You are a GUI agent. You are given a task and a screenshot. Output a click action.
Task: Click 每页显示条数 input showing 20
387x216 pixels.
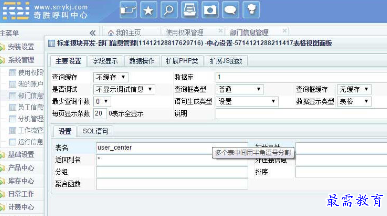click(100, 114)
